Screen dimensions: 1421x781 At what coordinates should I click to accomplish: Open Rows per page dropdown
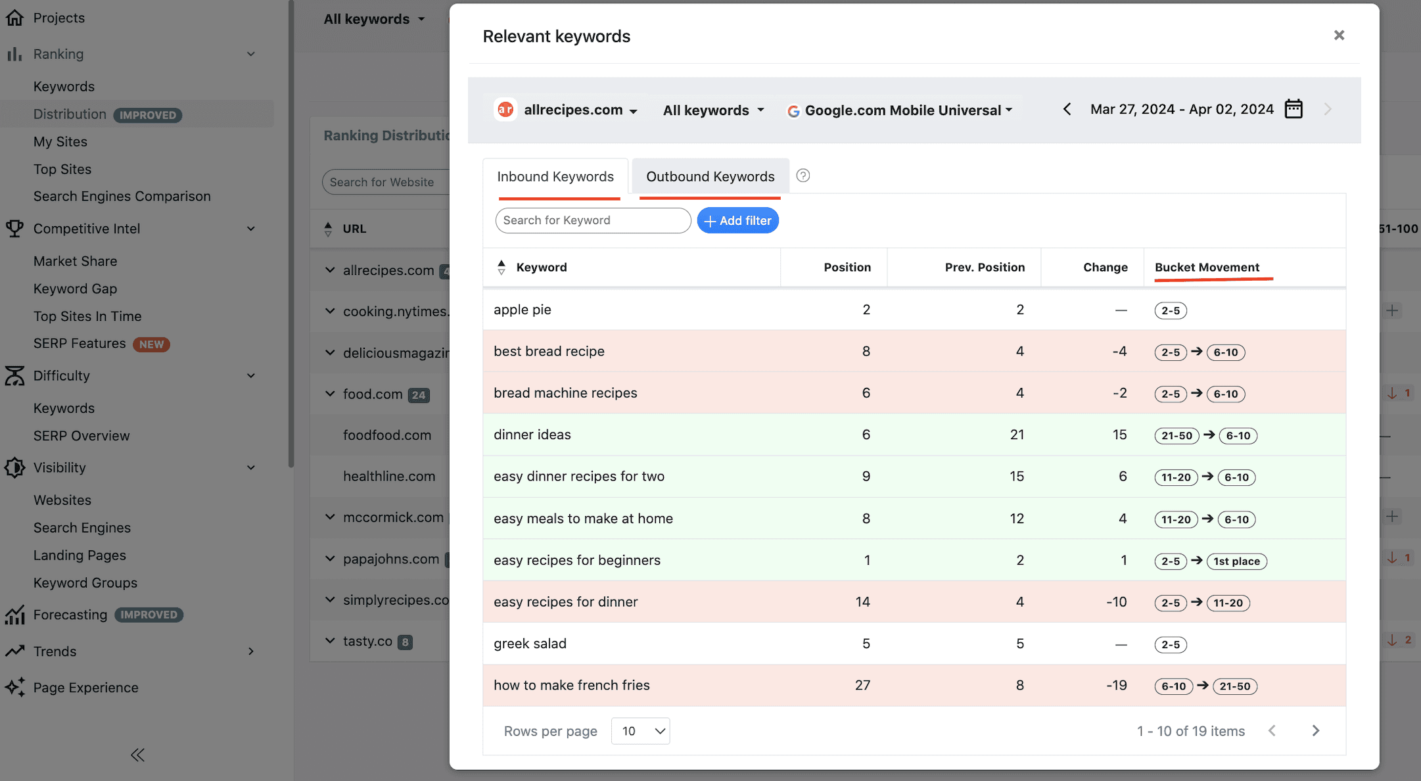point(640,731)
